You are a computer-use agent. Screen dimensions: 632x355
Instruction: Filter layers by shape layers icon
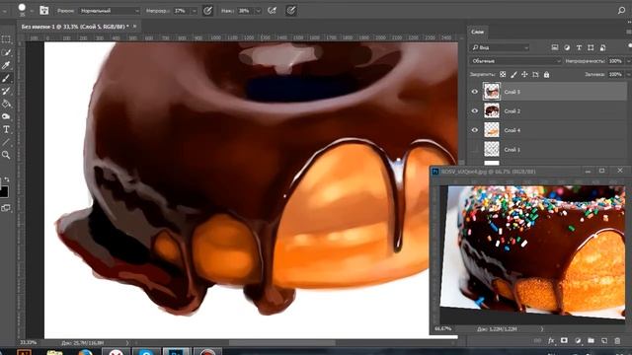(x=591, y=47)
